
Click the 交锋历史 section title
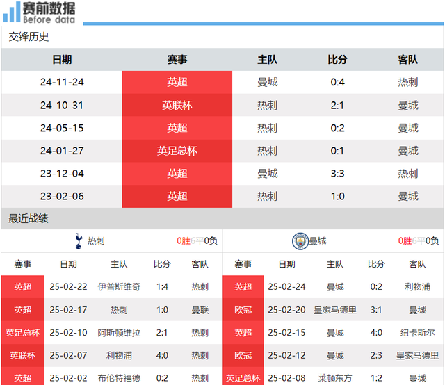[29, 37]
